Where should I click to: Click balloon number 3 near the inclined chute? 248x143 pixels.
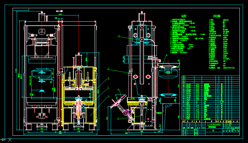pos(118,118)
